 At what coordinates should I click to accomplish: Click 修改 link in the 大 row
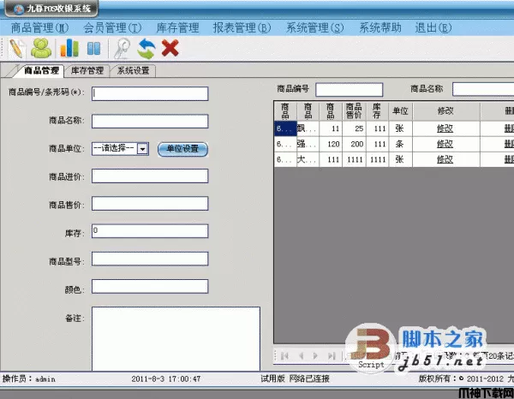coord(445,159)
